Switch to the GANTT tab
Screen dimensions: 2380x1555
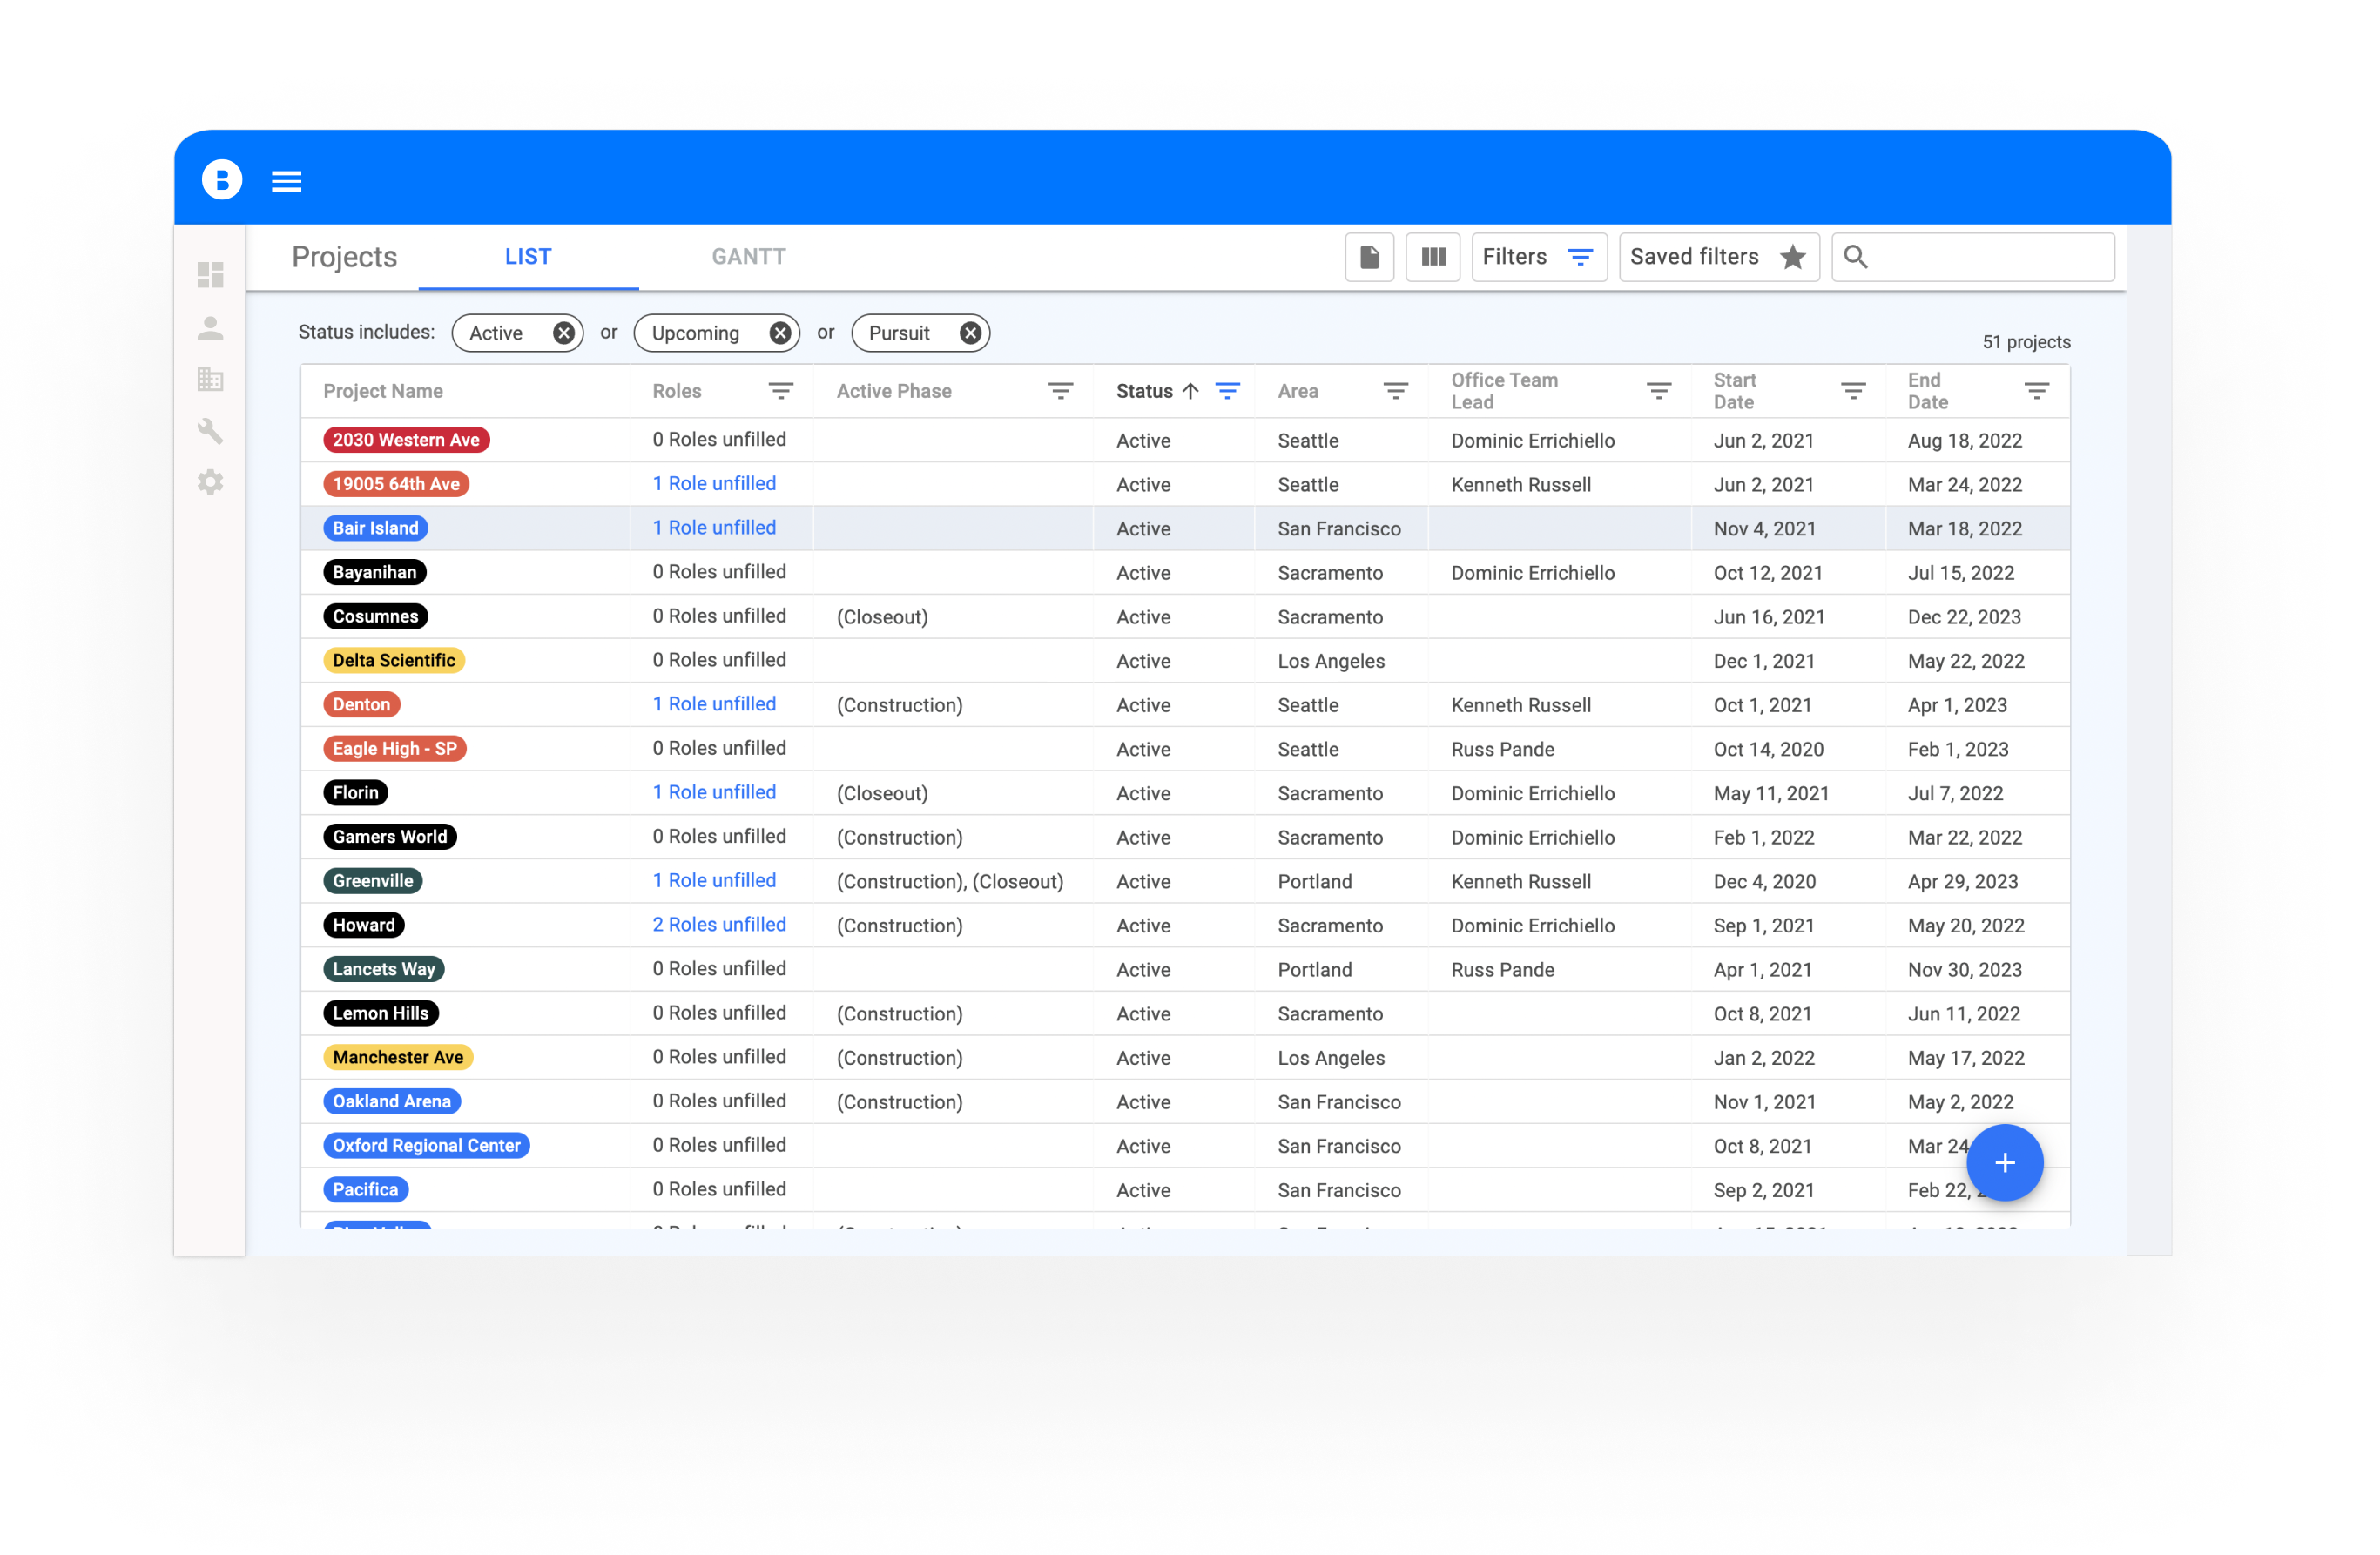pyautogui.click(x=748, y=257)
